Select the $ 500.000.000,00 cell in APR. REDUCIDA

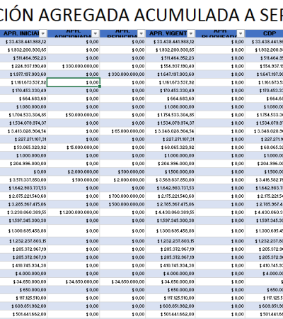click(122, 204)
